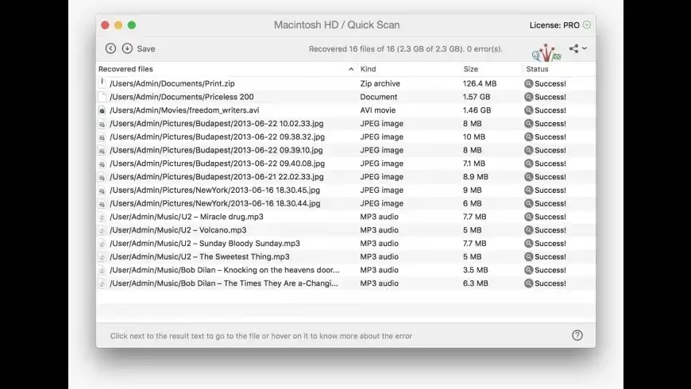Reveal freedom_writers.avi using magnifier icon
This screenshot has height=389, width=691.
click(529, 110)
